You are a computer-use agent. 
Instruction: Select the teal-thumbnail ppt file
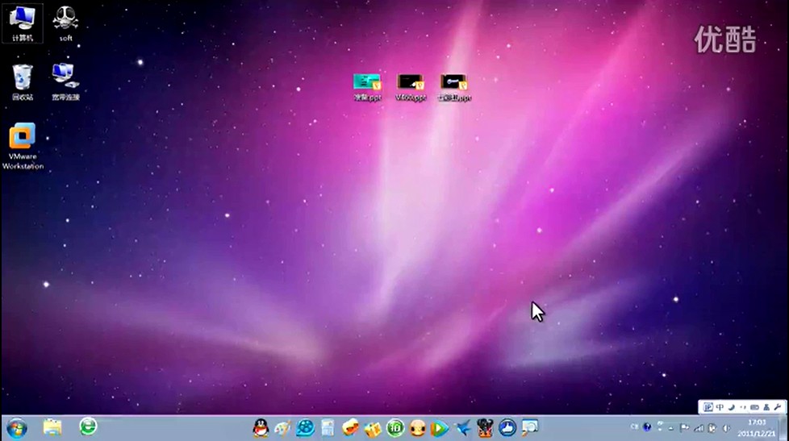click(x=367, y=88)
